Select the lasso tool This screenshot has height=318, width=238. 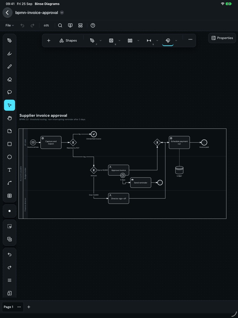(9, 92)
